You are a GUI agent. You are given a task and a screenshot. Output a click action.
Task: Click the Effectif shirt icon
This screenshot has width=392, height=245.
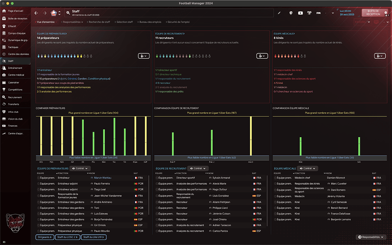[4, 26]
